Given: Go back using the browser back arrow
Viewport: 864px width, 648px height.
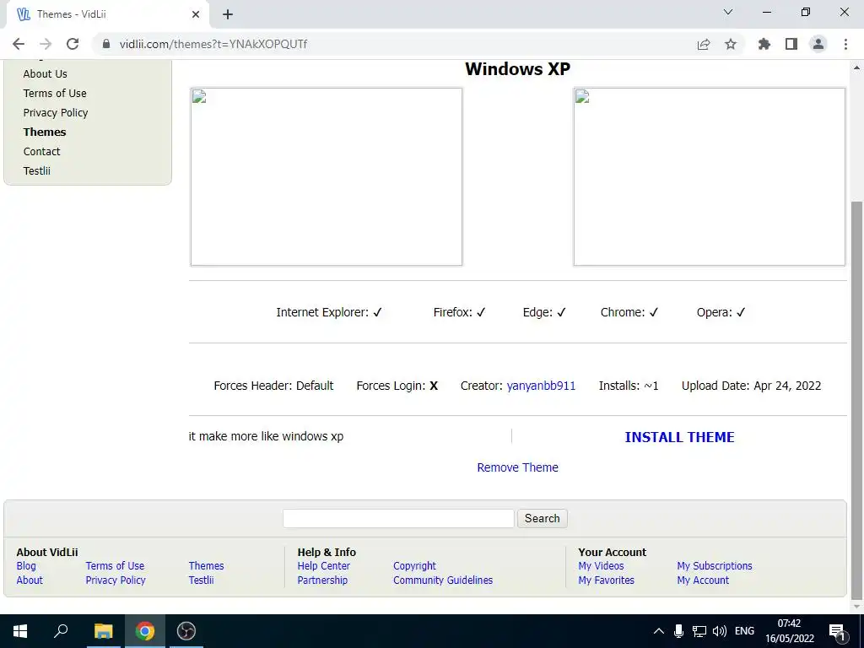Looking at the screenshot, I should coord(19,44).
